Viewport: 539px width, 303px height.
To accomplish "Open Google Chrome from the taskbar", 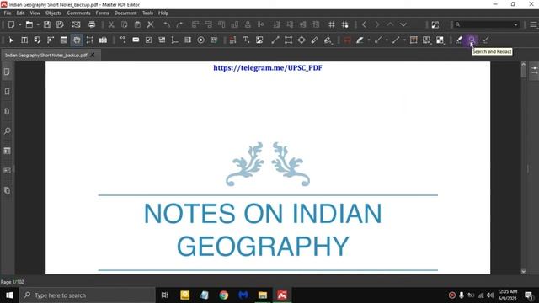I will coord(224,295).
